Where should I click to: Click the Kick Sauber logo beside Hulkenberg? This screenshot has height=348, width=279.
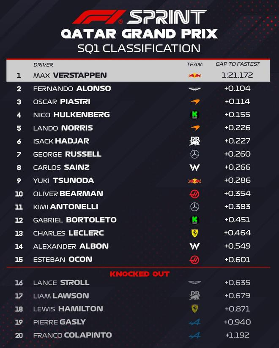coord(194,115)
